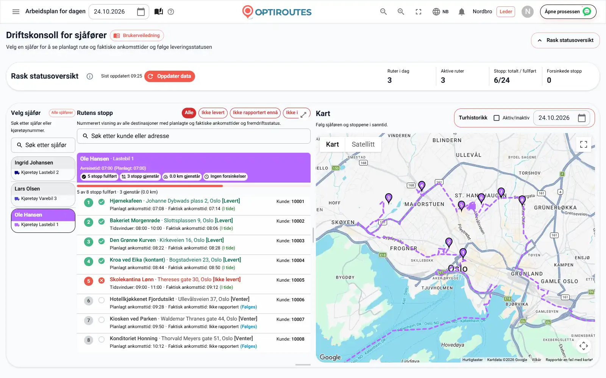Toggle status circle for Hotellkjøkkenet Fjordutsikt
Viewport: 606px width, 378px height.
[102, 300]
